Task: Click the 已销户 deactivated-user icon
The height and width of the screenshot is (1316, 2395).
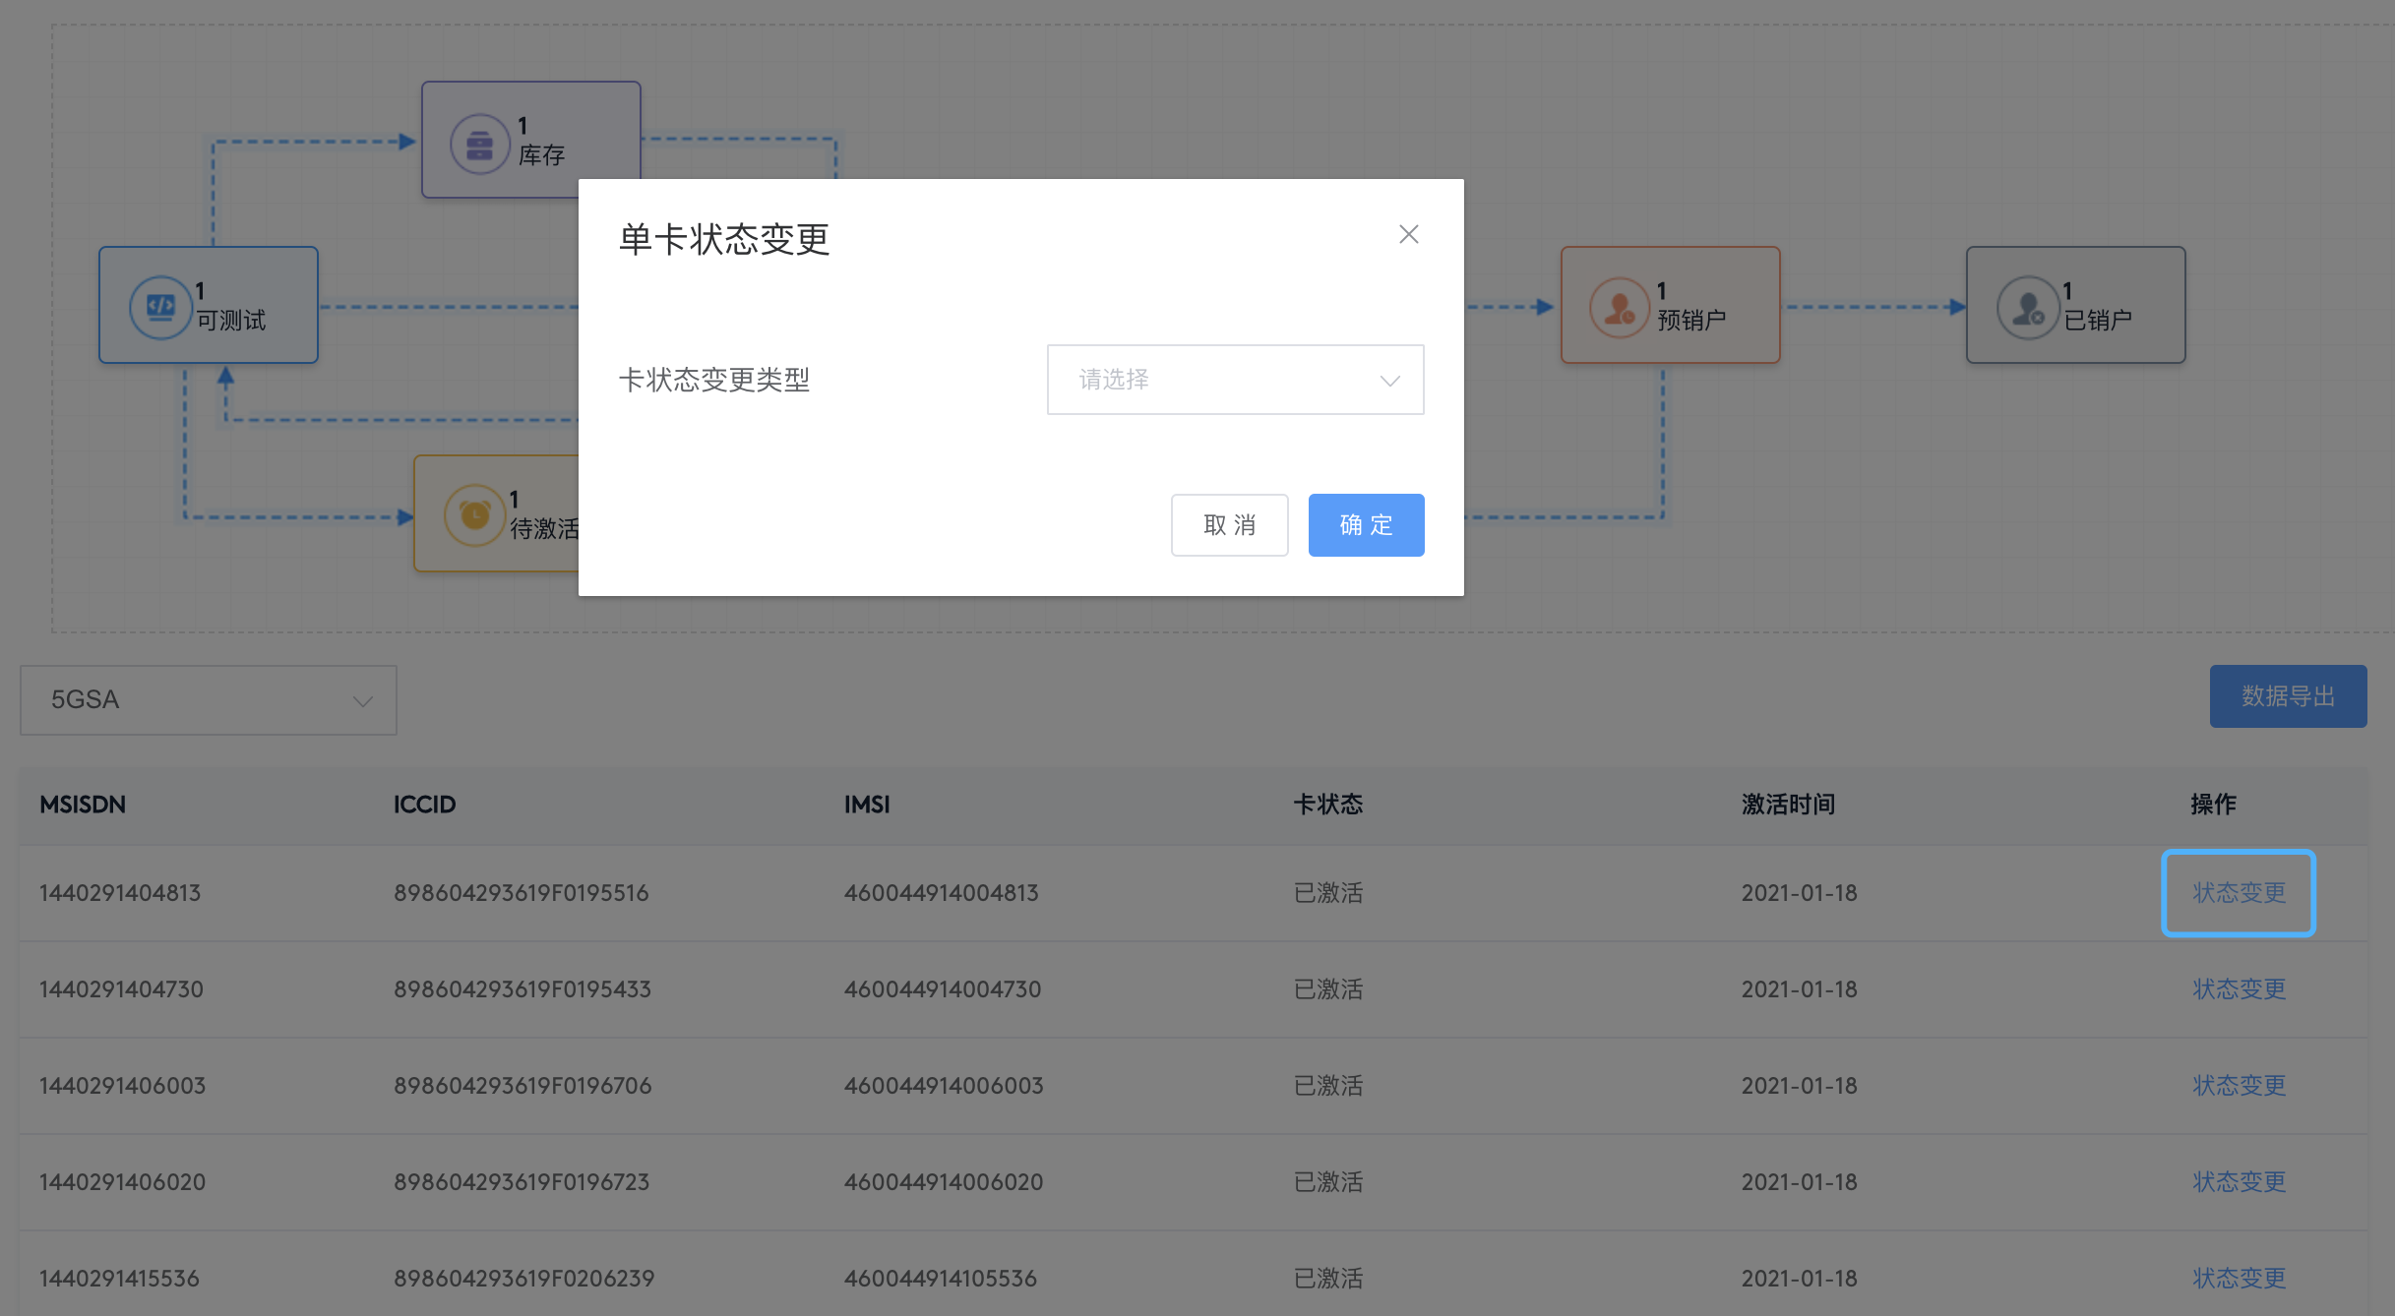Action: click(x=2026, y=305)
